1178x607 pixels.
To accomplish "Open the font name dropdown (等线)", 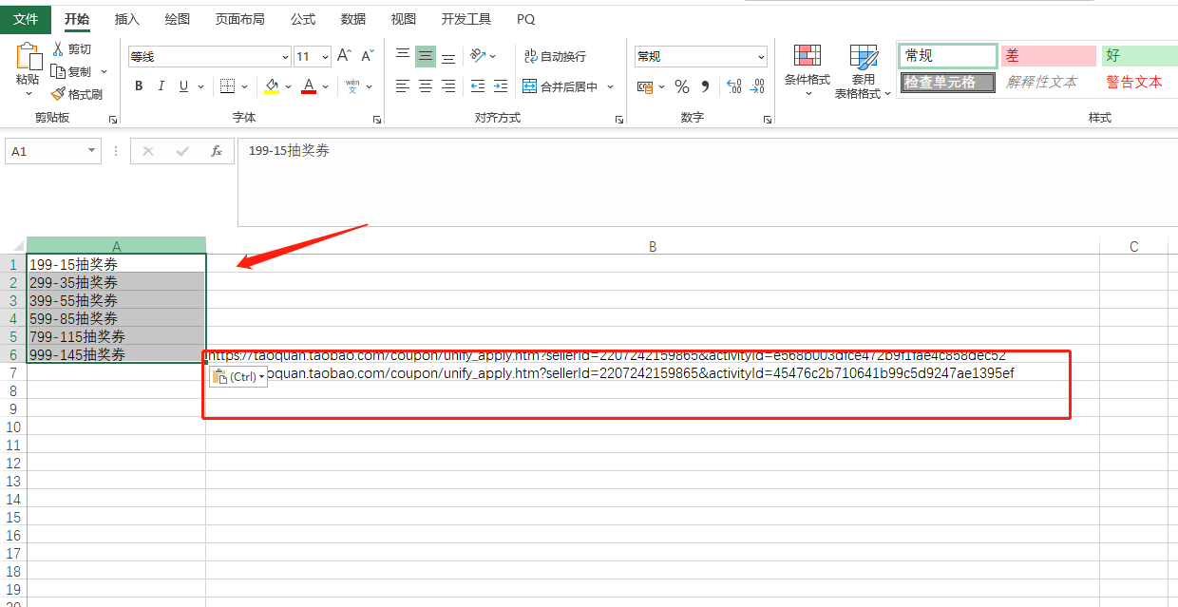I will (x=285, y=57).
